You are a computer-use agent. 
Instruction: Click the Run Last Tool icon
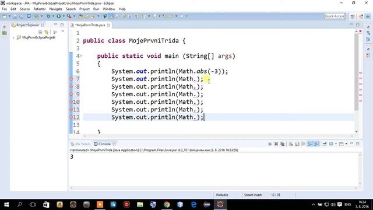(x=69, y=16)
